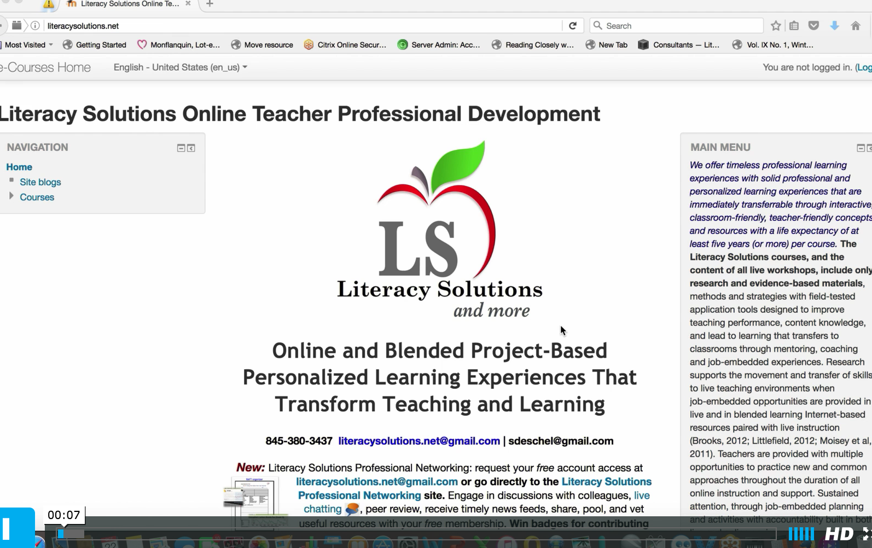Open the English language dropdown
Screen dimensions: 872x548
(180, 67)
